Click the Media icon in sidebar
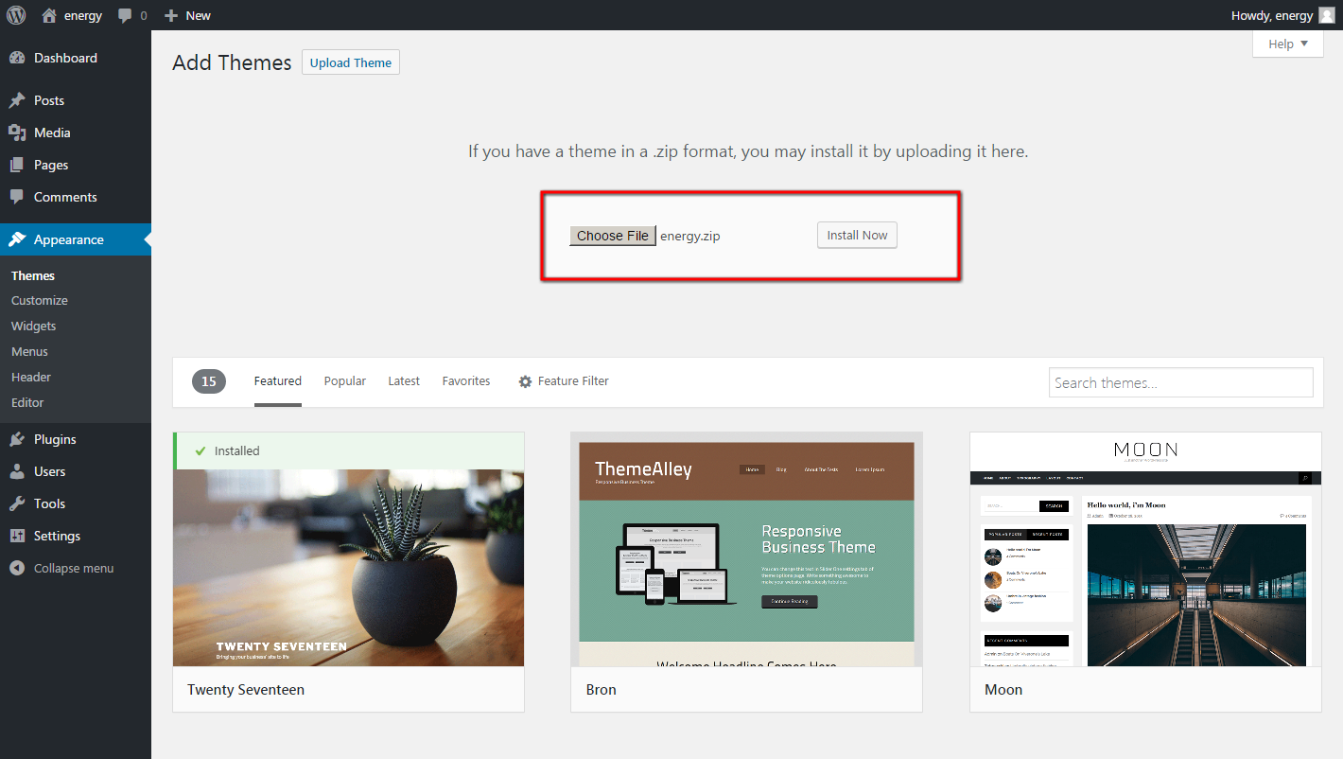Image resolution: width=1343 pixels, height=759 pixels. click(x=17, y=132)
